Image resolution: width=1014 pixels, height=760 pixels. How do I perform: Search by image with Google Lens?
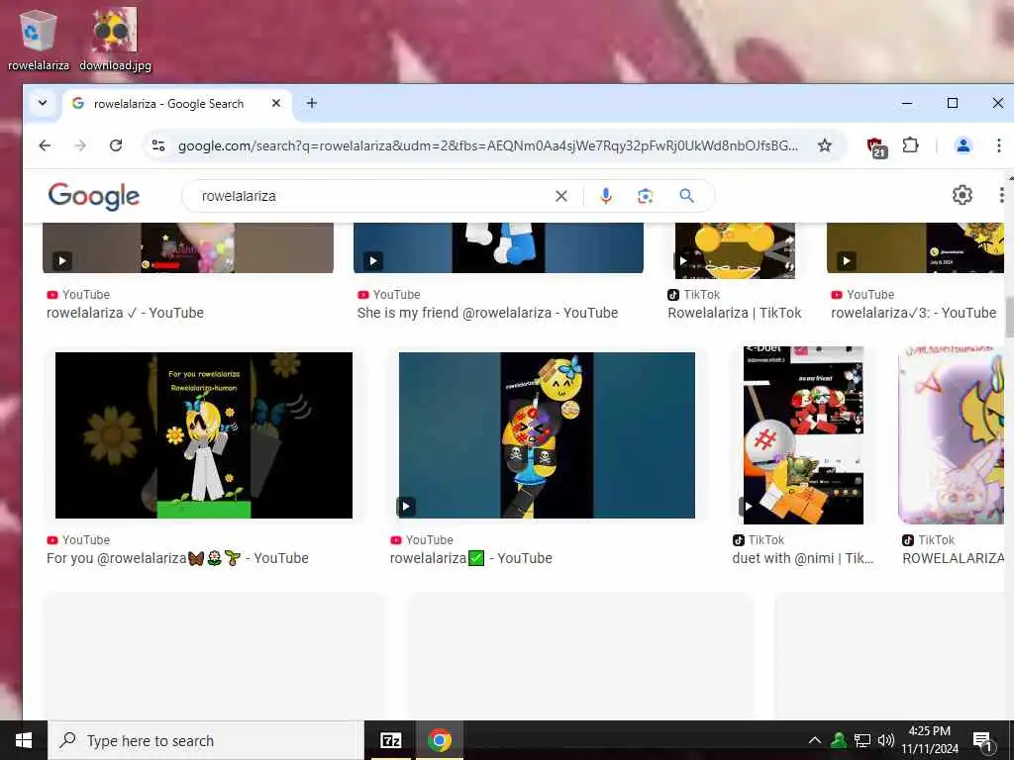point(645,196)
